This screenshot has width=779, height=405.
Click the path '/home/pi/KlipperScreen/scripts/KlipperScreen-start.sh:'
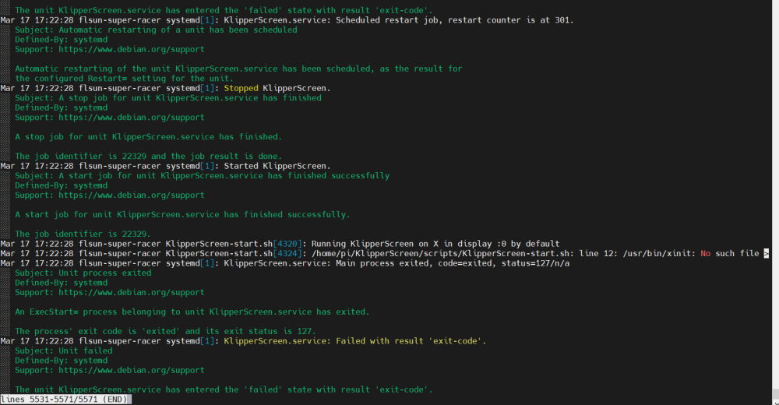click(442, 253)
